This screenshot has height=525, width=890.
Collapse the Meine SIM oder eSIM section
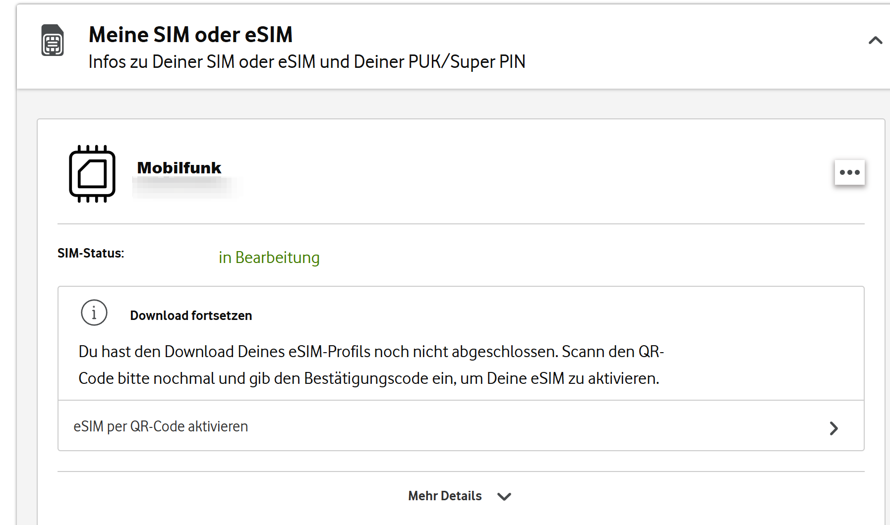875,40
